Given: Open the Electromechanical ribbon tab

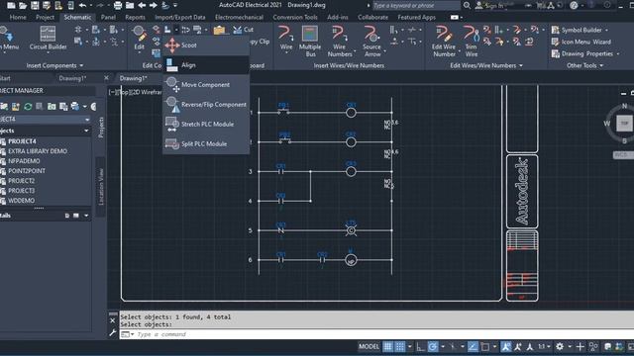Looking at the screenshot, I should click(x=239, y=18).
